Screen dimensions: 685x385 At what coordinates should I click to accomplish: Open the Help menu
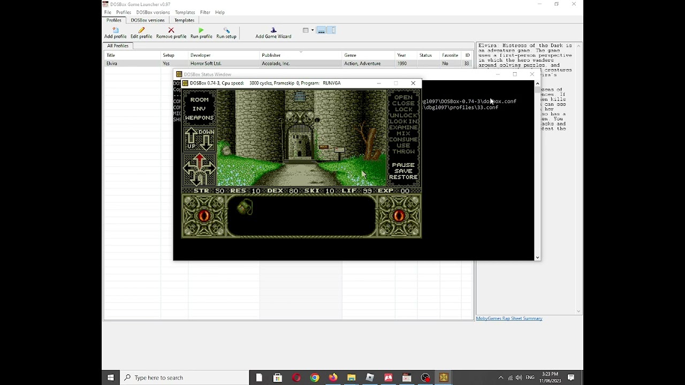220,12
